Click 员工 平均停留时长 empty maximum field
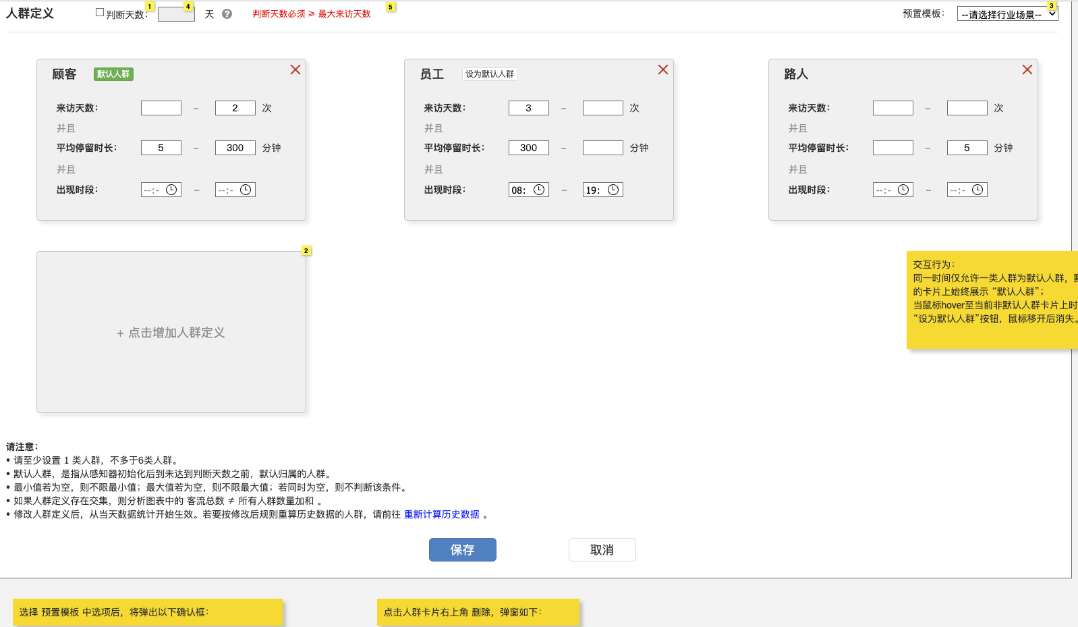Image resolution: width=1078 pixels, height=627 pixels. 603,148
